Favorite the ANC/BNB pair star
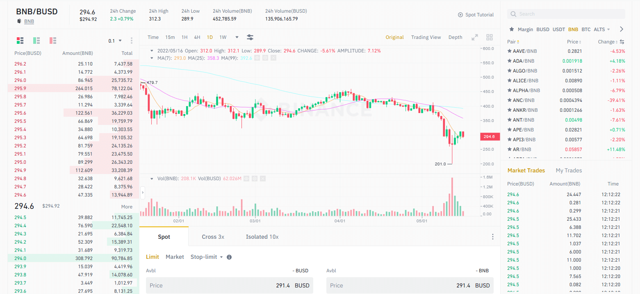The width and height of the screenshot is (640, 294). (510, 100)
